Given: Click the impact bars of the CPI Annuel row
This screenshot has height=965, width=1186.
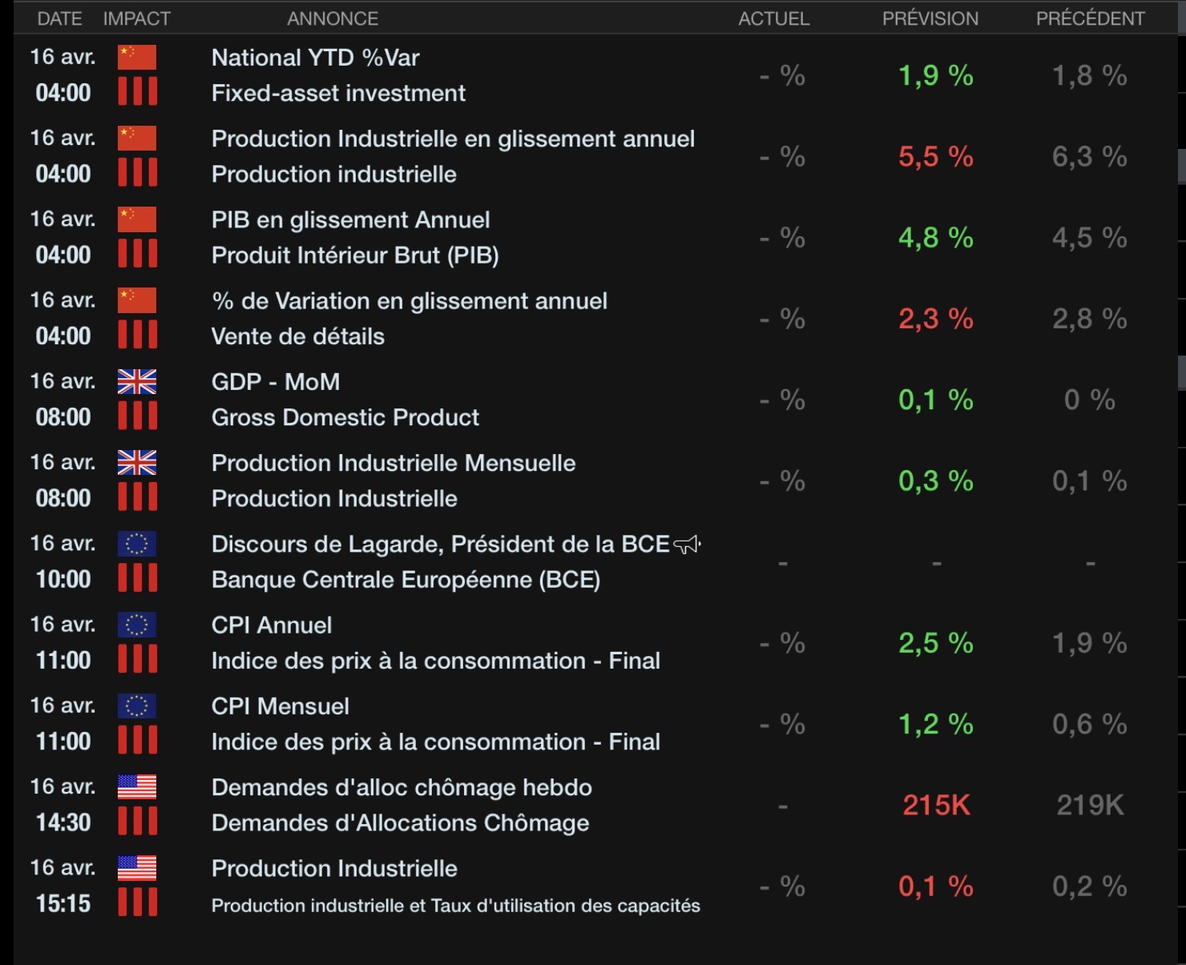Looking at the screenshot, I should pyautogui.click(x=138, y=658).
